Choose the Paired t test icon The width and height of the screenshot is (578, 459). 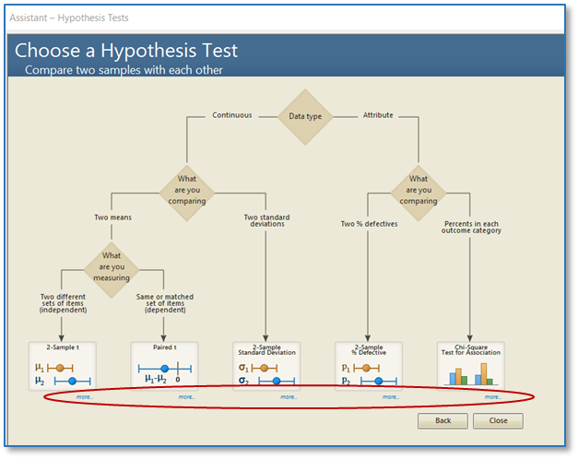[163, 366]
